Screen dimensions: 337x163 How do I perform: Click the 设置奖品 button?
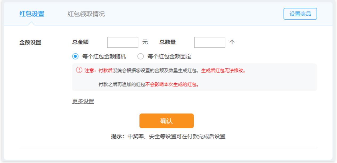click(x=300, y=14)
